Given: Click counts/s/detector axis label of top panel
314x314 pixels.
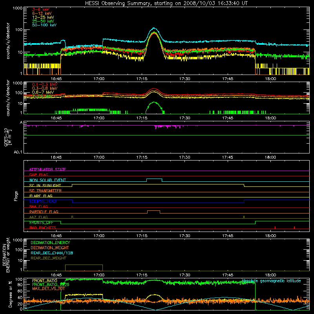Looking at the screenshot, I should 8,41.
